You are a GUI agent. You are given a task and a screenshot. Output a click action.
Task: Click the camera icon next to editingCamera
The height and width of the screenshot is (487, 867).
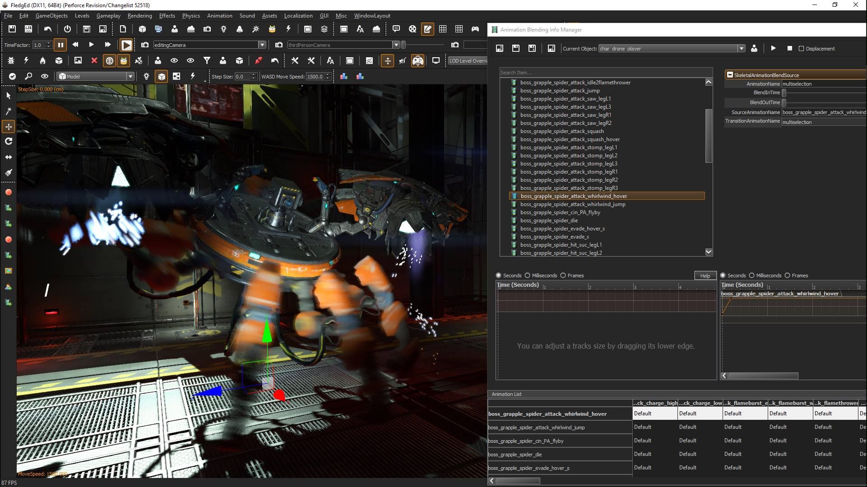144,45
